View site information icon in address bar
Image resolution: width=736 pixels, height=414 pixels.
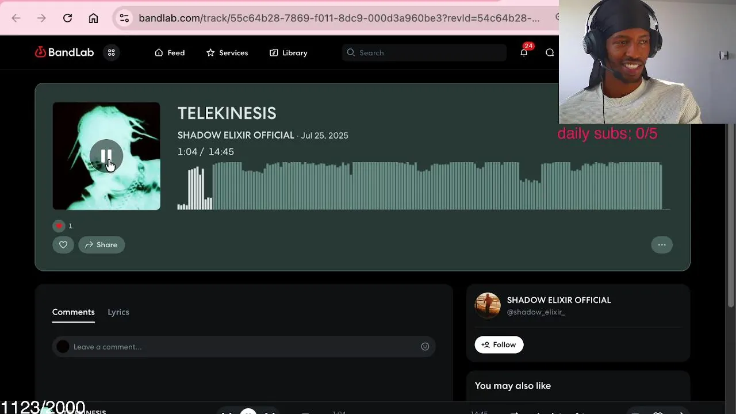124,18
